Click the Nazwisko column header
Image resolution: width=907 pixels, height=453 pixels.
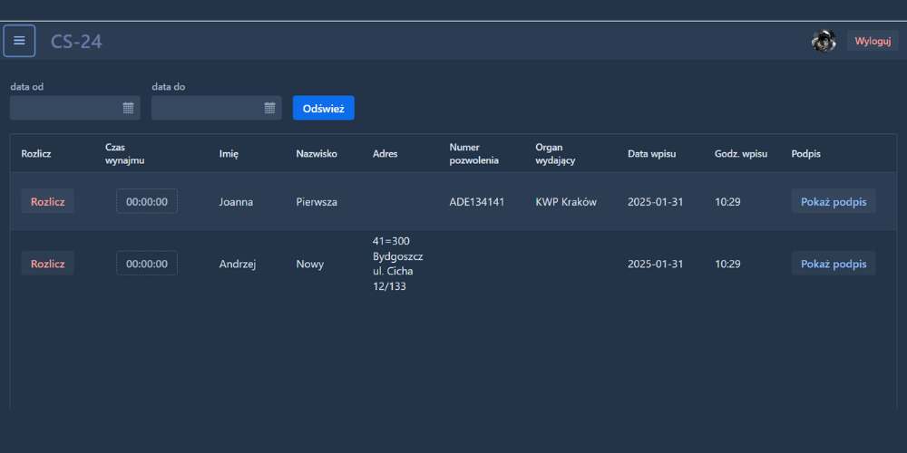[x=317, y=154]
